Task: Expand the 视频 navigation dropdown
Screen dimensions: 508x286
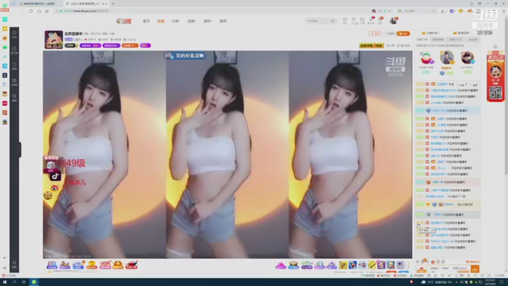Action: point(192,21)
